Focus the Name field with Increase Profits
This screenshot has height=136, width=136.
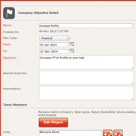point(86,26)
